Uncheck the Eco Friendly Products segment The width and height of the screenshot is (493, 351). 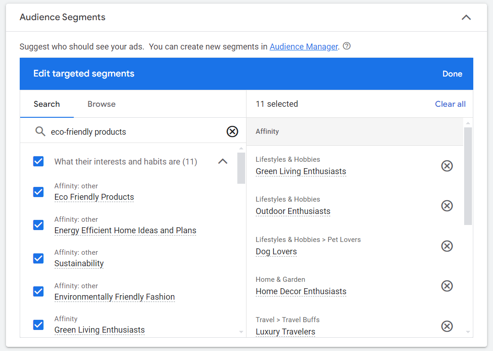(38, 192)
